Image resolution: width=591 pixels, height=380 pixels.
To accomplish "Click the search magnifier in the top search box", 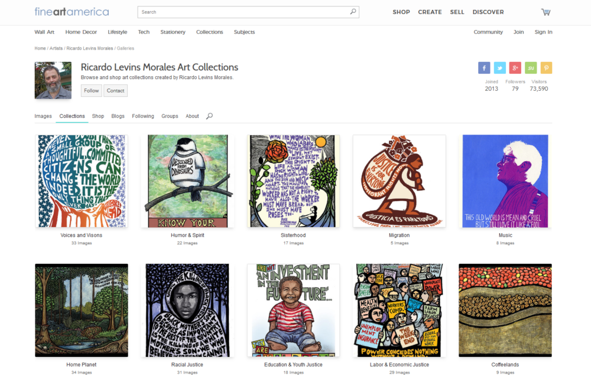I will tap(353, 12).
